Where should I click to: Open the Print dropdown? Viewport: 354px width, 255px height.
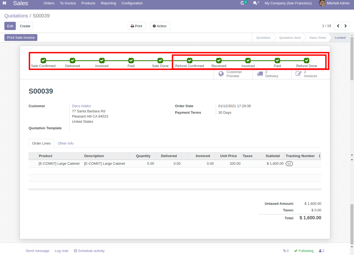[x=137, y=26]
